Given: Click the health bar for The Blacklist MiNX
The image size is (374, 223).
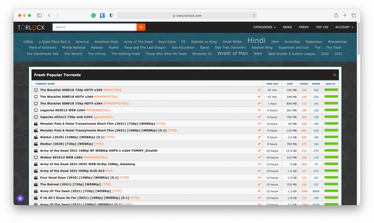Looking at the screenshot, I should click(331, 90).
